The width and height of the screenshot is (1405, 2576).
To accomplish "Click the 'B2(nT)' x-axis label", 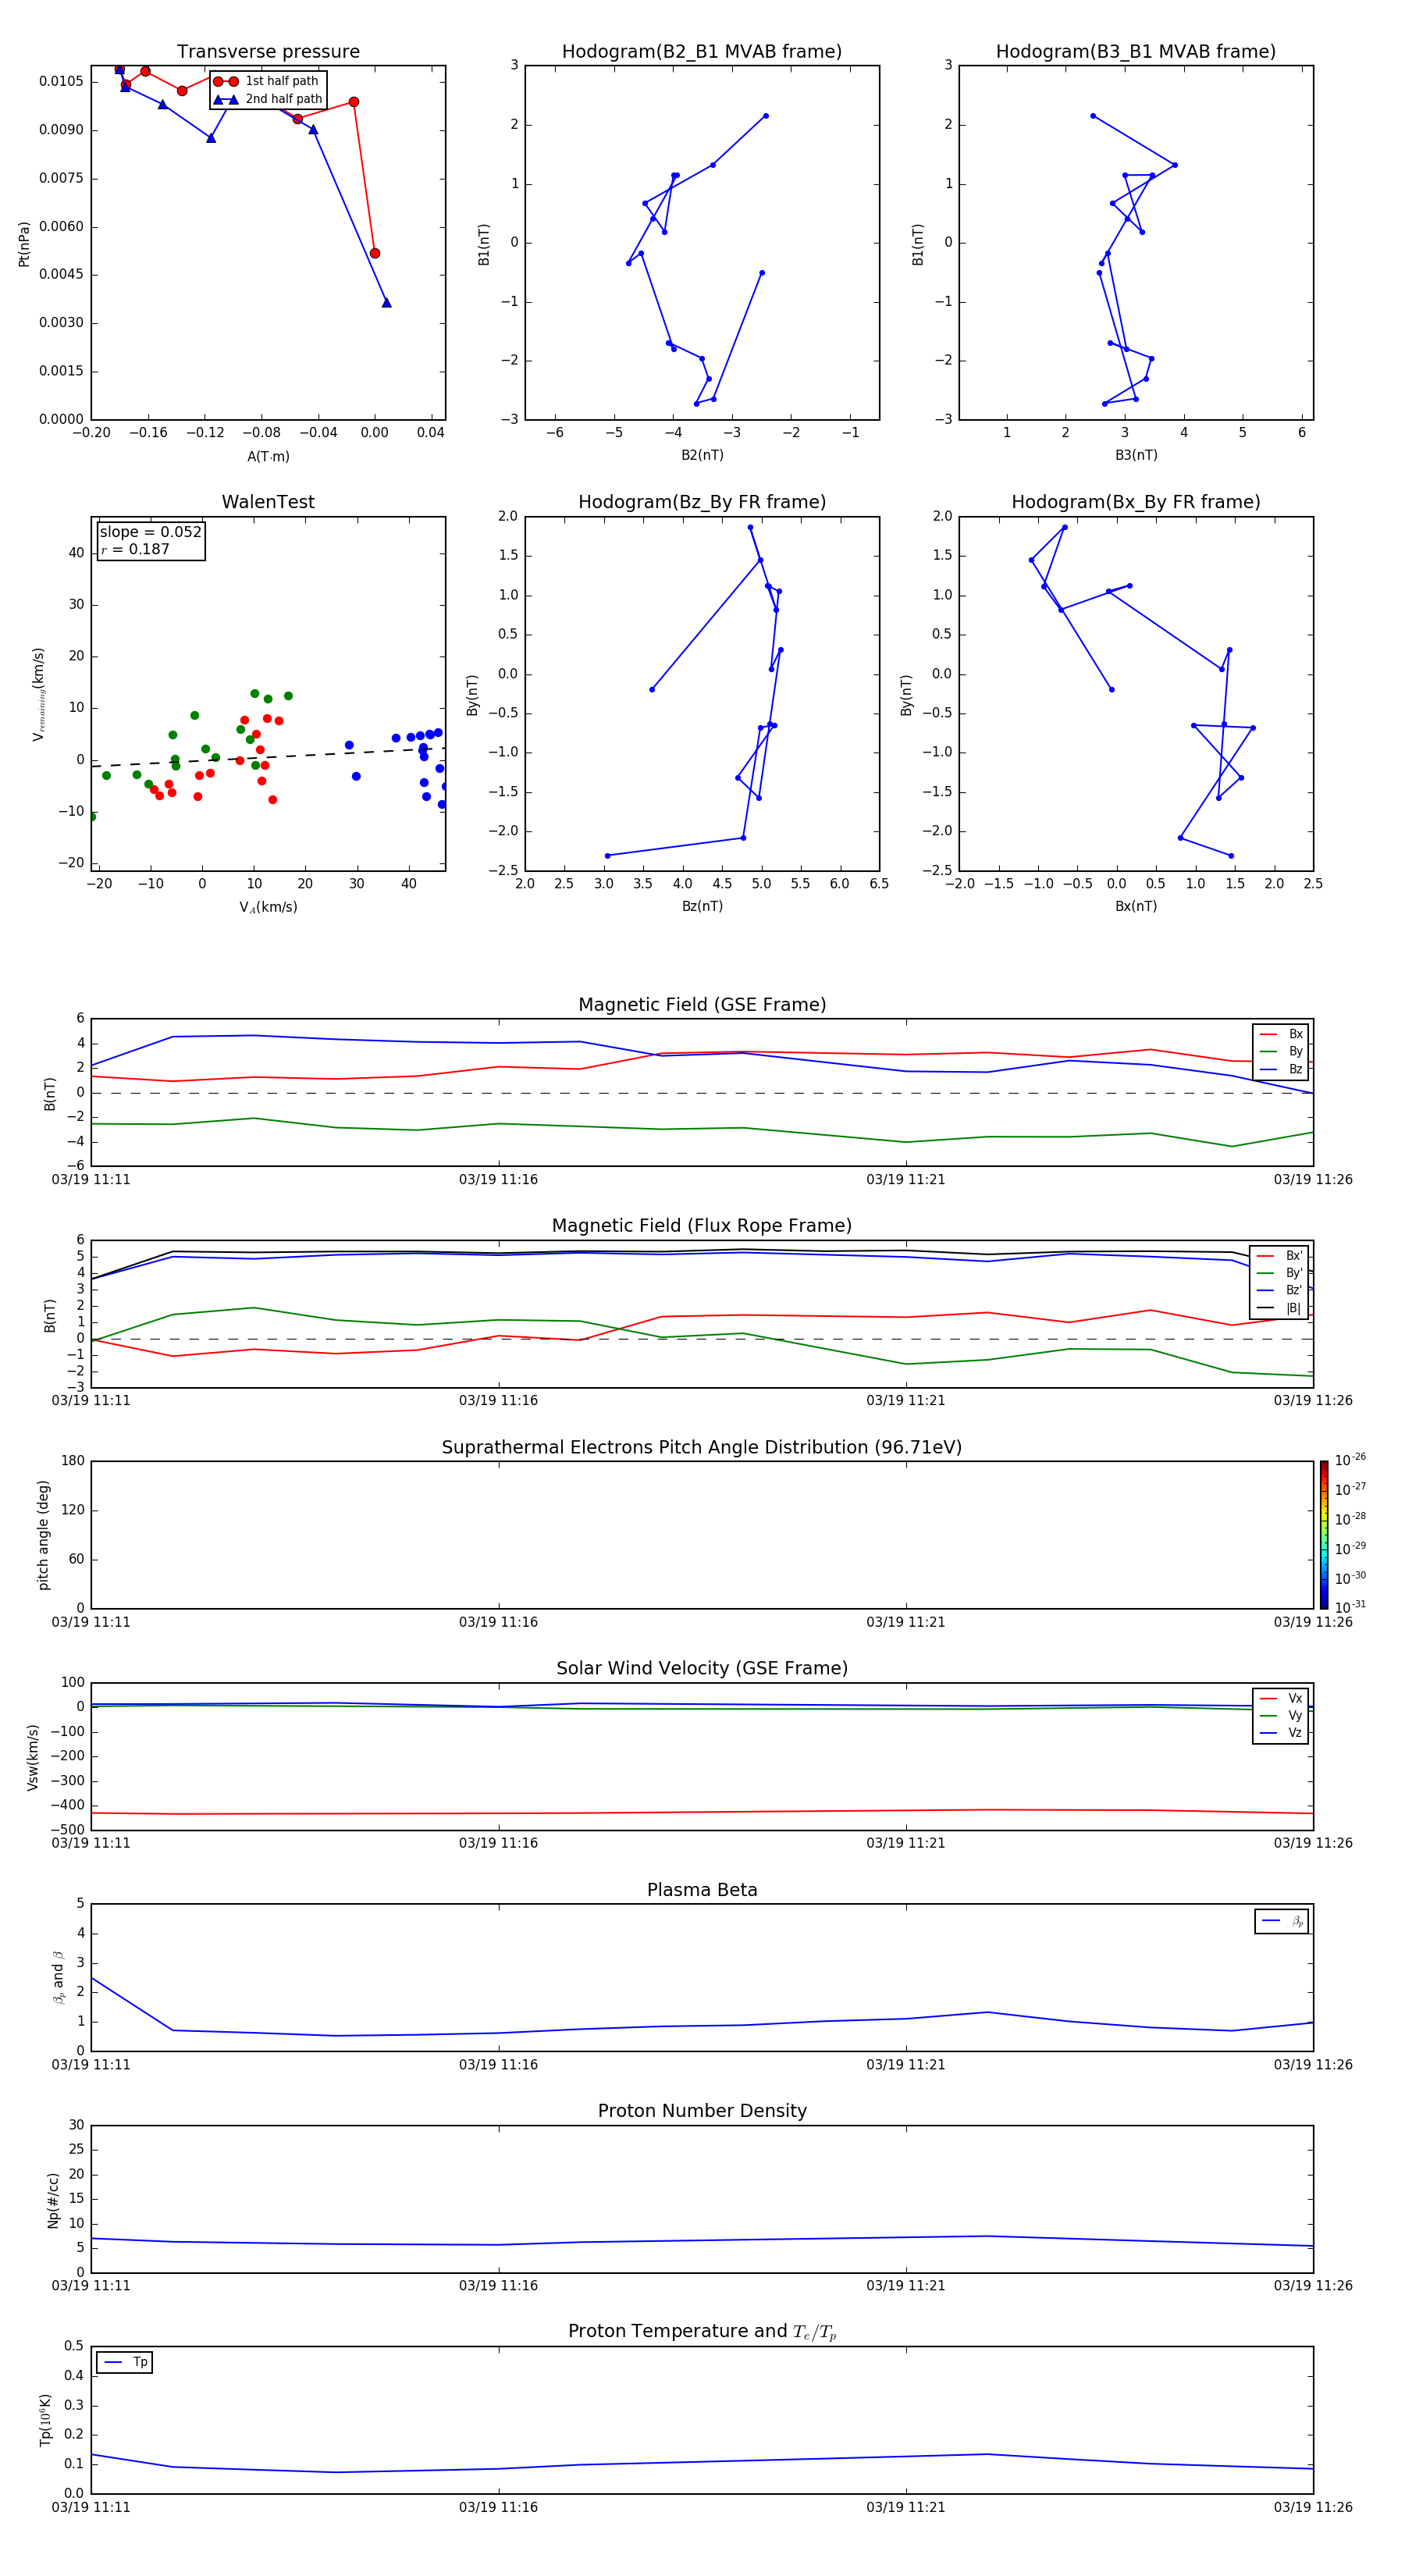I will 702,455.
